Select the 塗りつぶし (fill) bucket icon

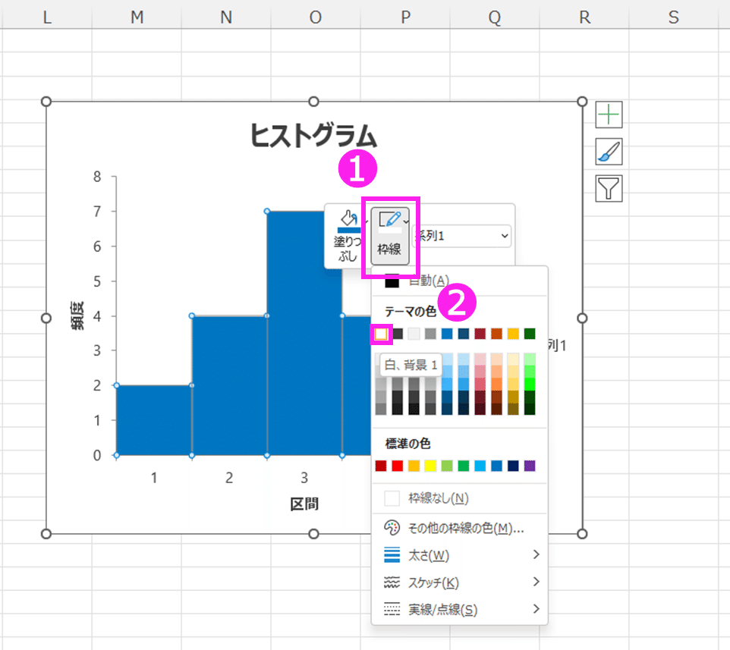(348, 218)
